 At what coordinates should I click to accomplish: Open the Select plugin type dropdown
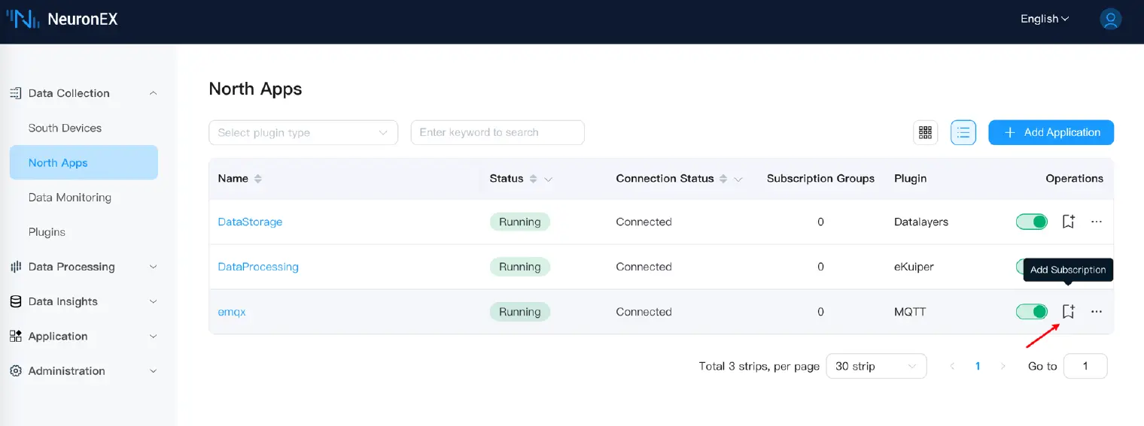click(303, 133)
